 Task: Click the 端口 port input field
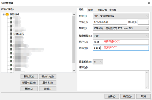click(x=143, y=22)
